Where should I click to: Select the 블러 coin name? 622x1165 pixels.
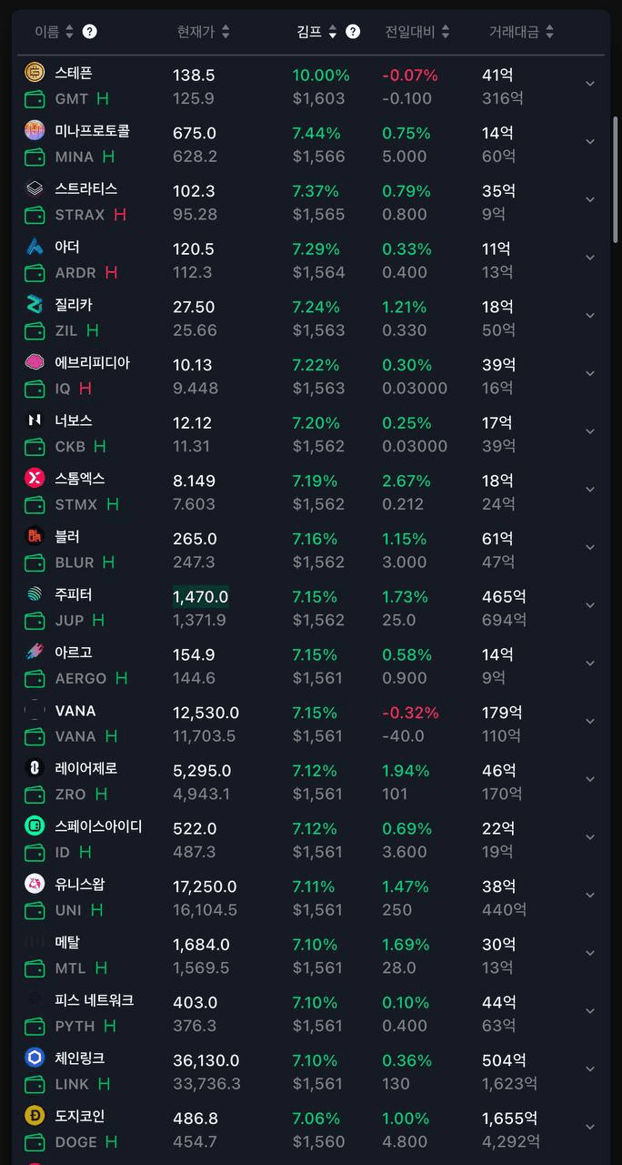(x=67, y=537)
